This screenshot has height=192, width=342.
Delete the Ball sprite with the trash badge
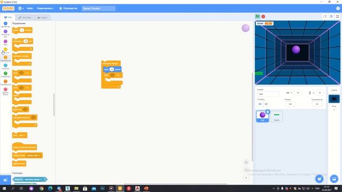pos(268,112)
